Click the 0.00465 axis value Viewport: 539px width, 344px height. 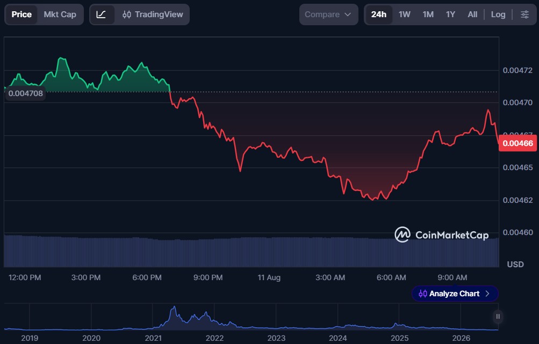(x=518, y=167)
